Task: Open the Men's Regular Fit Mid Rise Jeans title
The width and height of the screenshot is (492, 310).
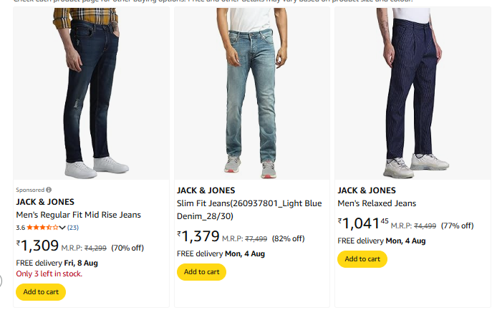Action: coord(78,215)
